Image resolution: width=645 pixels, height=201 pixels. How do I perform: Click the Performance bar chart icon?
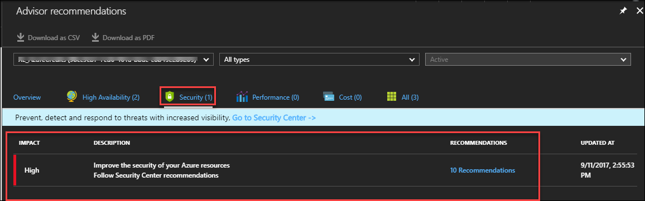tap(242, 97)
